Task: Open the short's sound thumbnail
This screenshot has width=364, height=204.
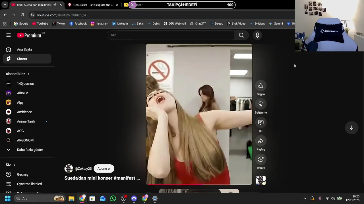Action: tap(261, 180)
